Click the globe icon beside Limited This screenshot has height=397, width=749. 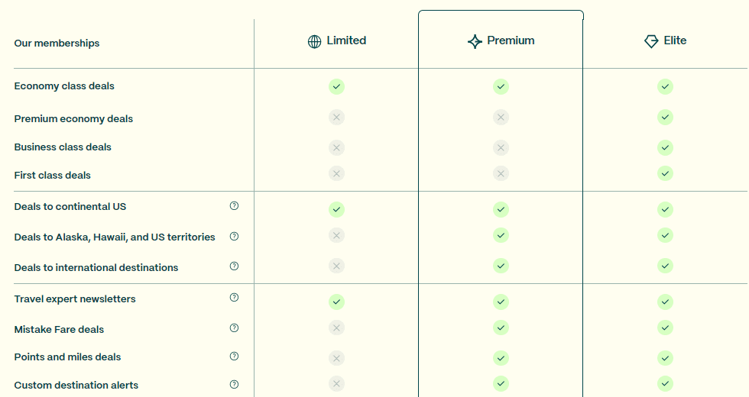click(x=314, y=41)
